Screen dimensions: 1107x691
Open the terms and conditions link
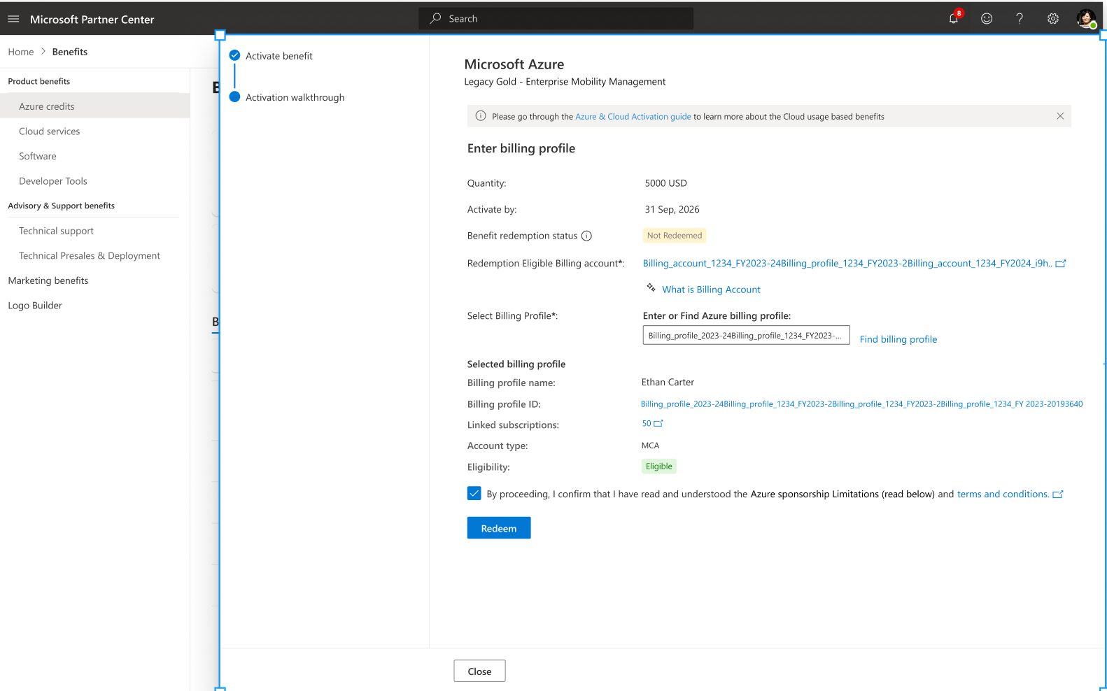click(x=1003, y=494)
